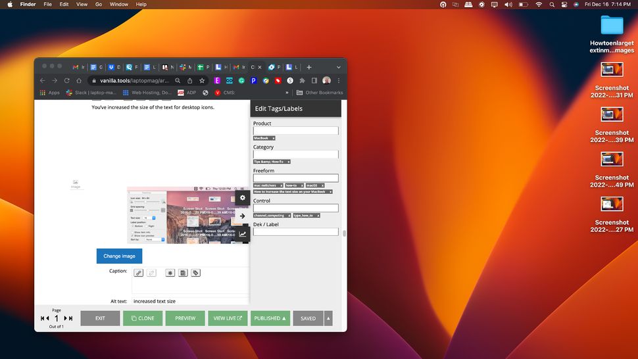Click the Dek / Label input field

tap(296, 231)
